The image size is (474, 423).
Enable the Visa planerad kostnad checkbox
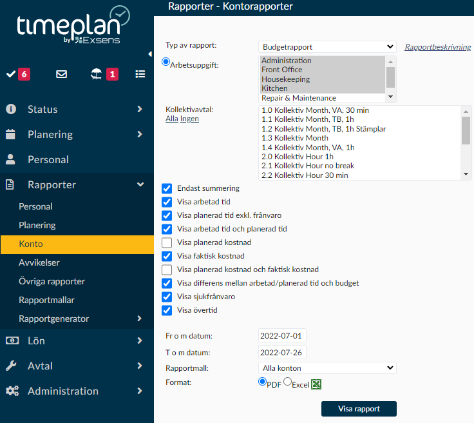(x=167, y=242)
